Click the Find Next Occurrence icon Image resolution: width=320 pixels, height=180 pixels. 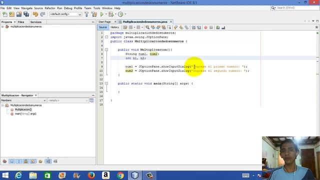coord(158,27)
